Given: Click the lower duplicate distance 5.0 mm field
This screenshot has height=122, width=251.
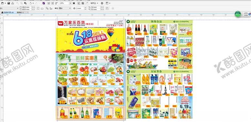Looking at the screenshot, I should click(96, 9).
